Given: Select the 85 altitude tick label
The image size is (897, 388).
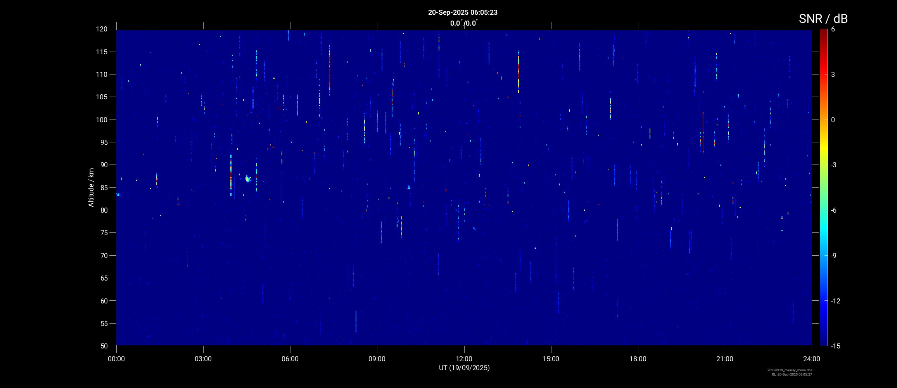Looking at the screenshot, I should (103, 187).
